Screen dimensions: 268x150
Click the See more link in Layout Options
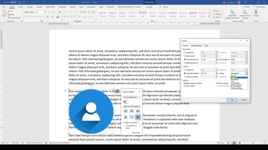[136, 132]
